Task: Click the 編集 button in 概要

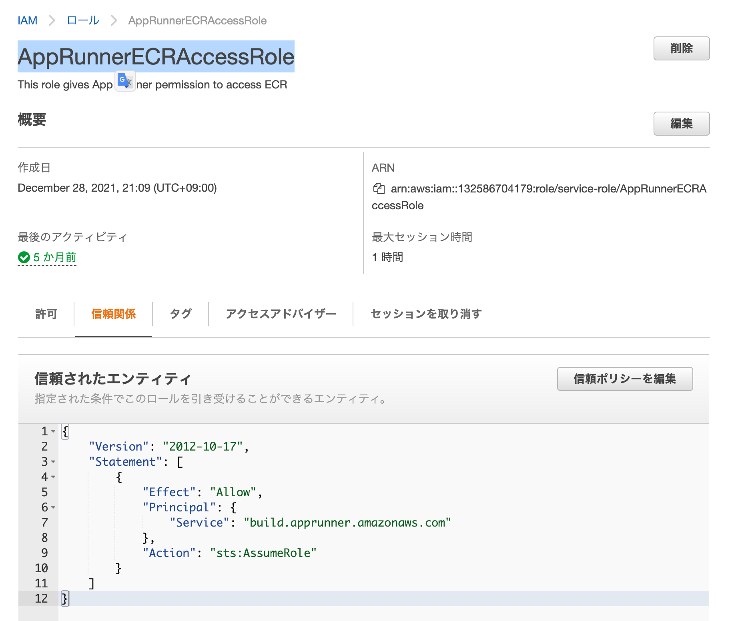Action: pyautogui.click(x=681, y=124)
